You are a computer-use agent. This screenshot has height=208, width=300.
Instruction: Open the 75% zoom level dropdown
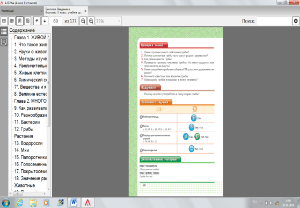pos(108,21)
